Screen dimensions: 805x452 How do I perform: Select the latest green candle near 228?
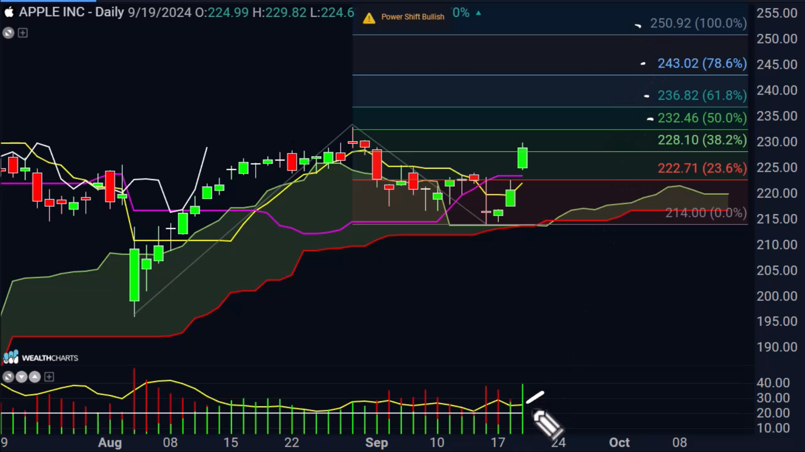tap(522, 158)
